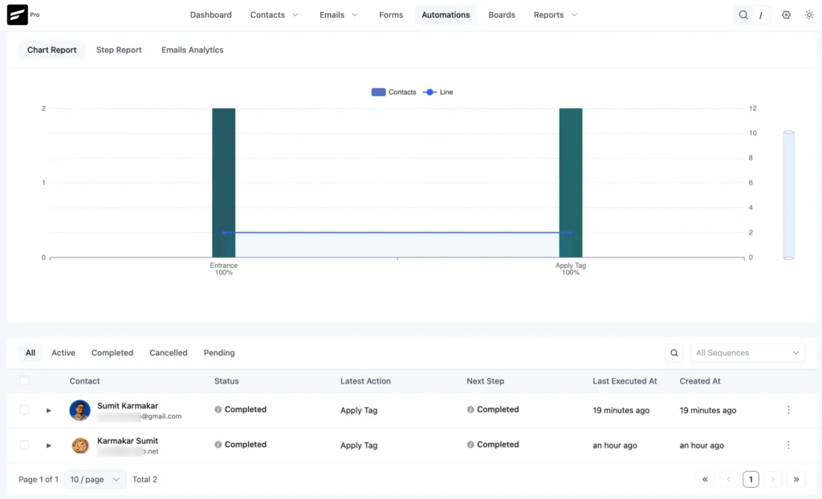Expand the Karmakar Sumit row details
Screen dimensions: 822x499
[x=48, y=445]
